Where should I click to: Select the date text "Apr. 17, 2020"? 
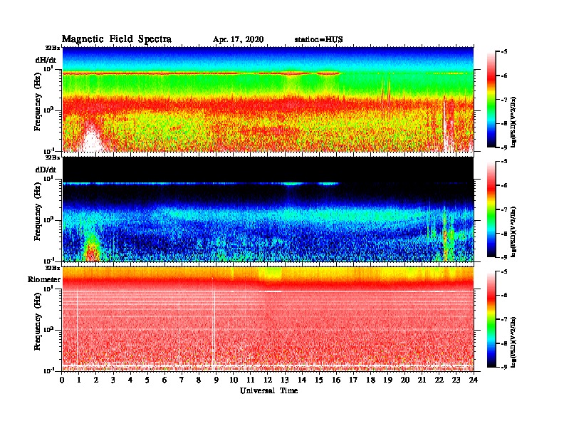pyautogui.click(x=238, y=40)
